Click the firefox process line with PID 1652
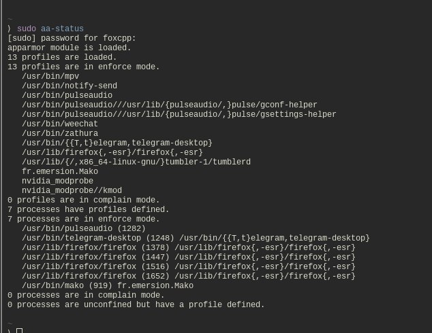 pyautogui.click(x=189, y=276)
